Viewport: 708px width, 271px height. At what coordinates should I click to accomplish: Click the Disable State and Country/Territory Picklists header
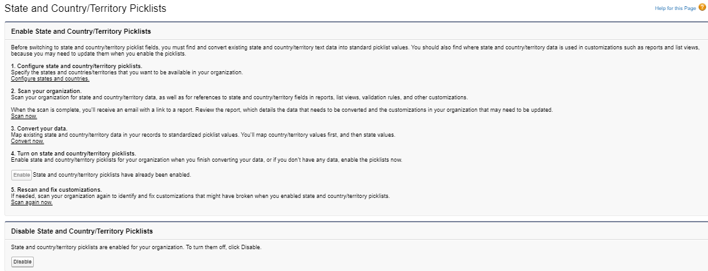point(82,231)
